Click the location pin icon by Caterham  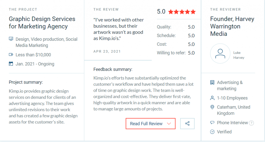[x=212, y=107]
